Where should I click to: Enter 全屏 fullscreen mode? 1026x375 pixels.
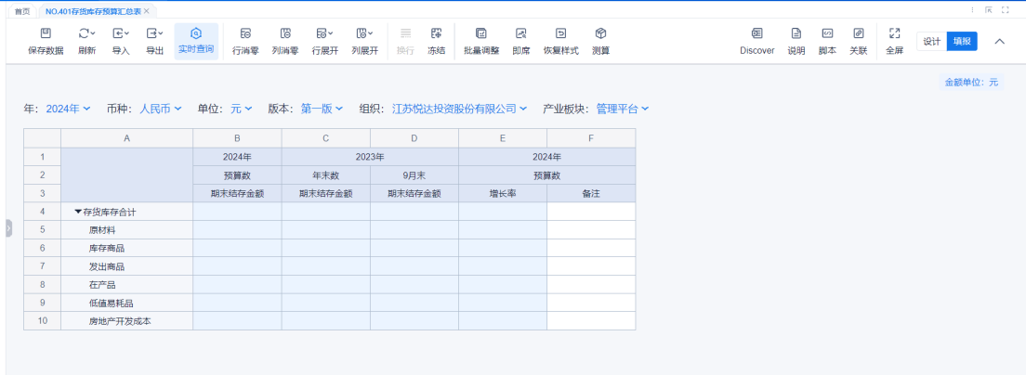click(x=894, y=33)
